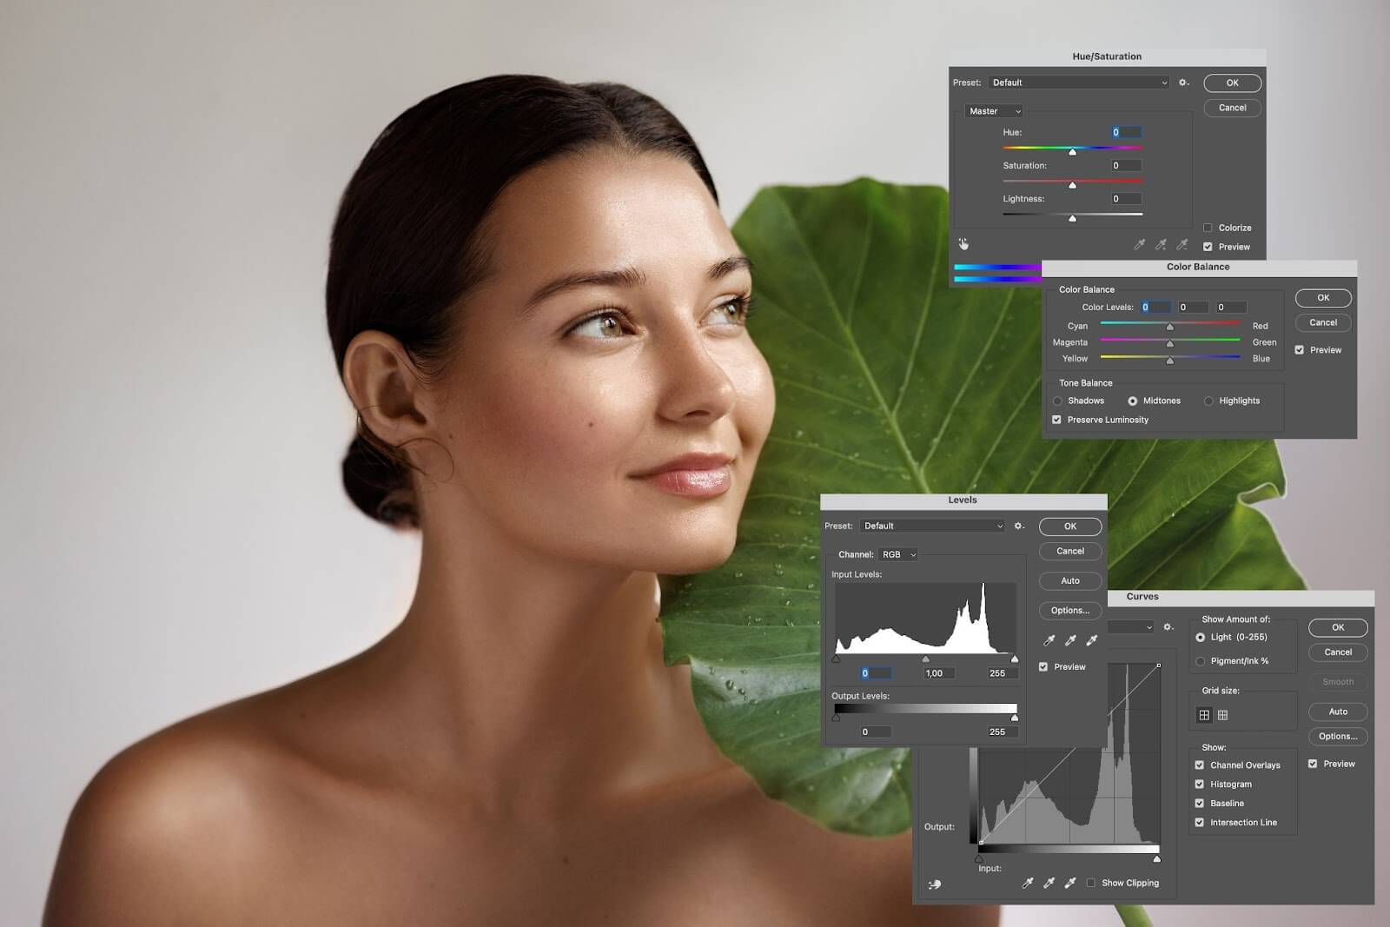
Task: Pick the first eyedropper in Hue/Saturation
Action: 1139,245
